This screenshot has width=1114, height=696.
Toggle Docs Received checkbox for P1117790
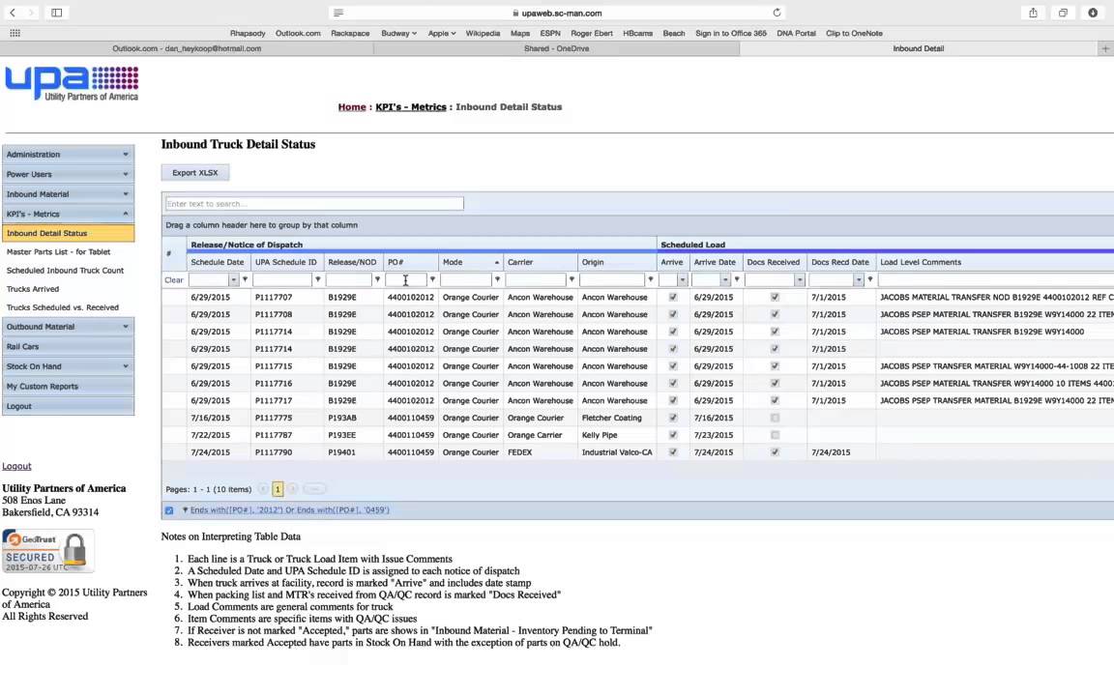point(775,452)
